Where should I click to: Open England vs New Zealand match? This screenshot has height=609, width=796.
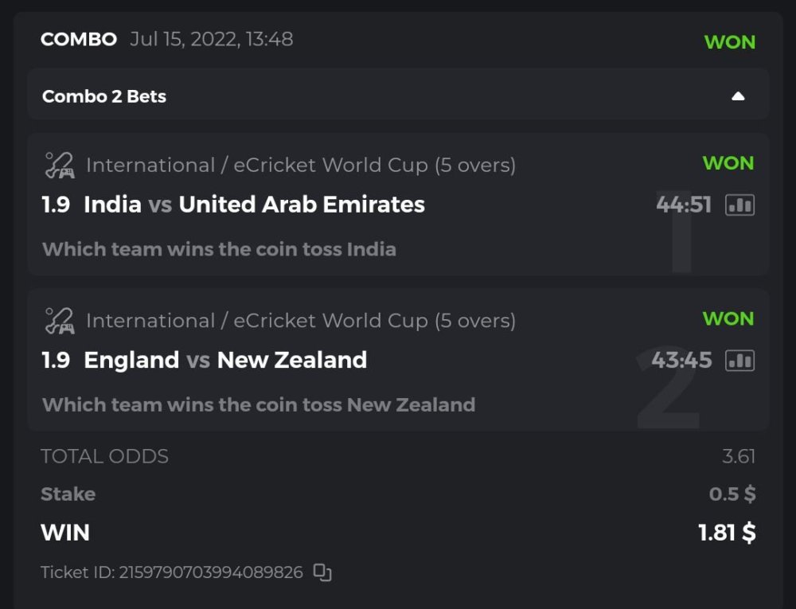tap(225, 360)
